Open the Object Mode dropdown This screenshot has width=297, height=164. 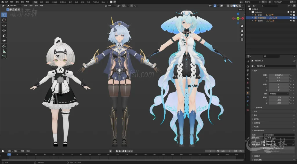click(x=15, y=6)
